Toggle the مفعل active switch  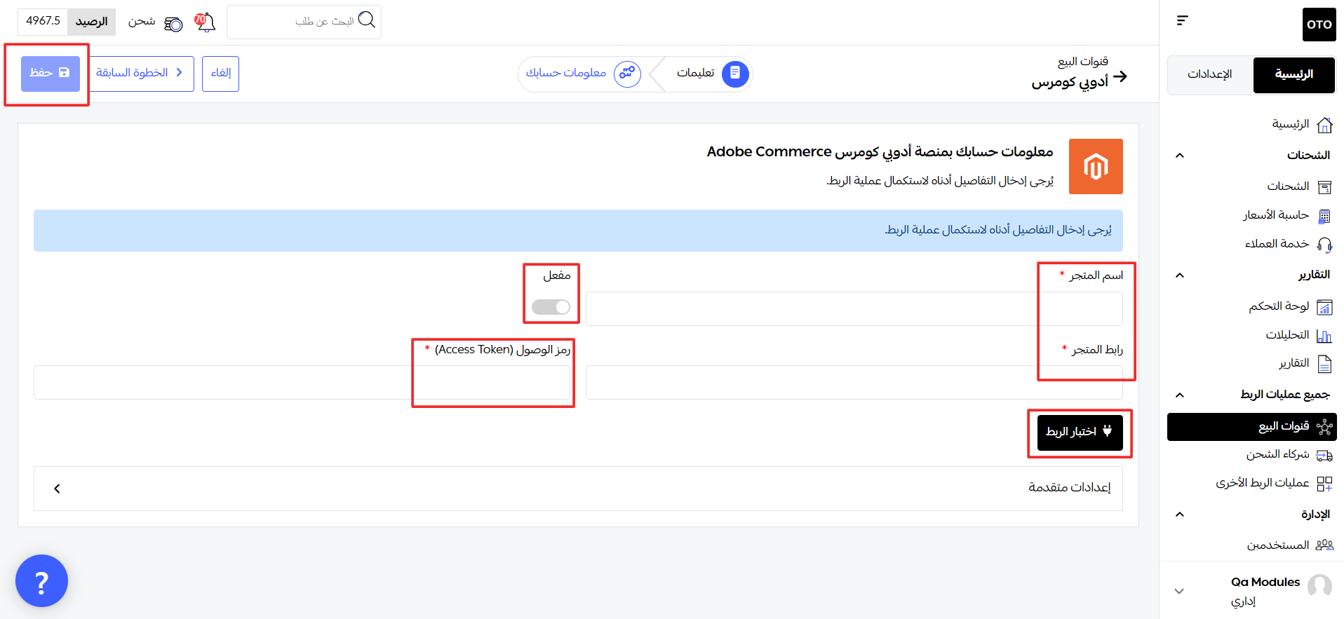[x=551, y=307]
